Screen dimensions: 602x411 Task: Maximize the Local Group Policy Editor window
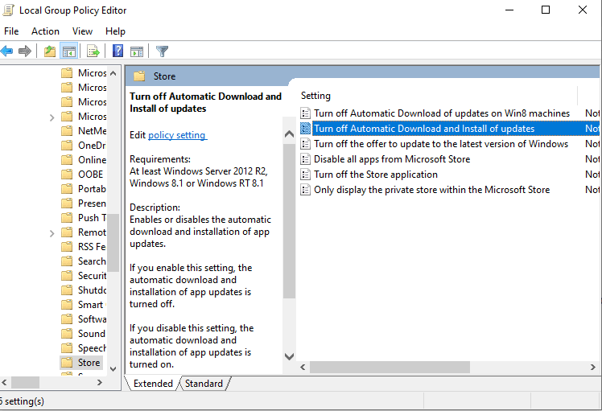tap(545, 10)
